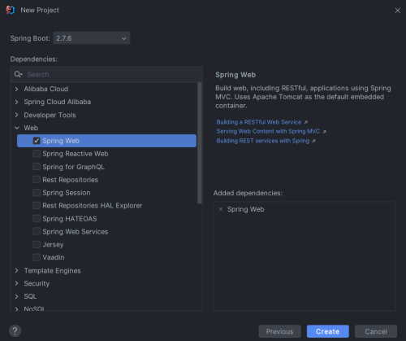Screen dimensions: 406x341
Task: Remove Spring Web from added dependencies
Action: (221, 209)
